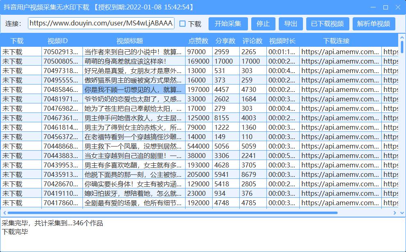The image size is (406, 252).
Task: Click likes cell 125000
Action: [x=199, y=118]
